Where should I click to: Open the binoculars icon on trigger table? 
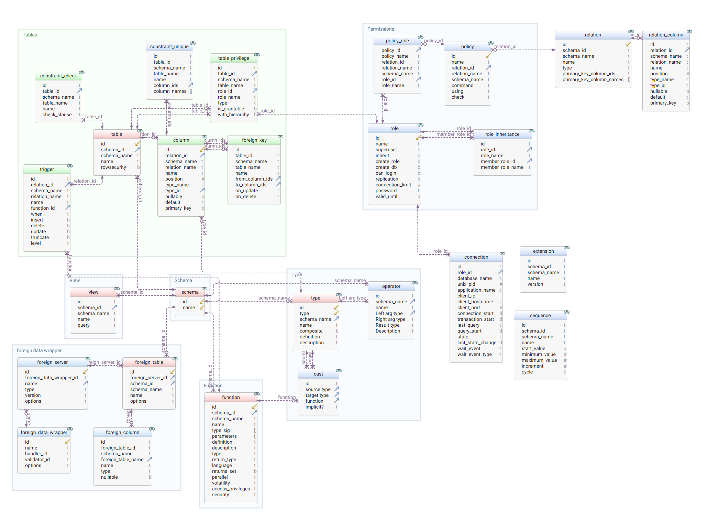click(70, 166)
